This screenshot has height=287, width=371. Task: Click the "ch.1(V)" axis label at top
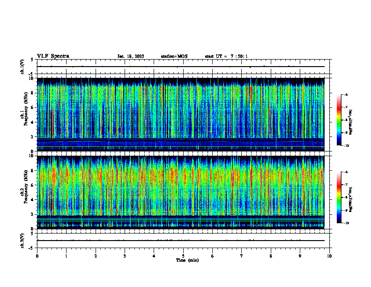coord(22,67)
